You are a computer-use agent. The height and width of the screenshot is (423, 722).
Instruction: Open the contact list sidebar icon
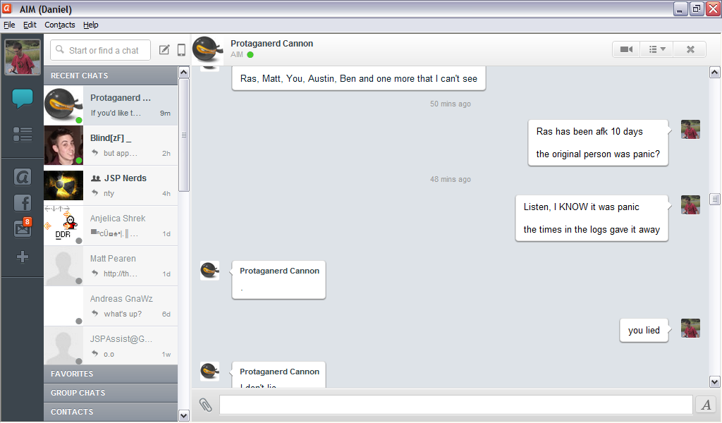[x=22, y=135]
